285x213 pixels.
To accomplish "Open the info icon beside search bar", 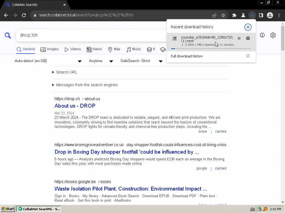I will point(262,35).
